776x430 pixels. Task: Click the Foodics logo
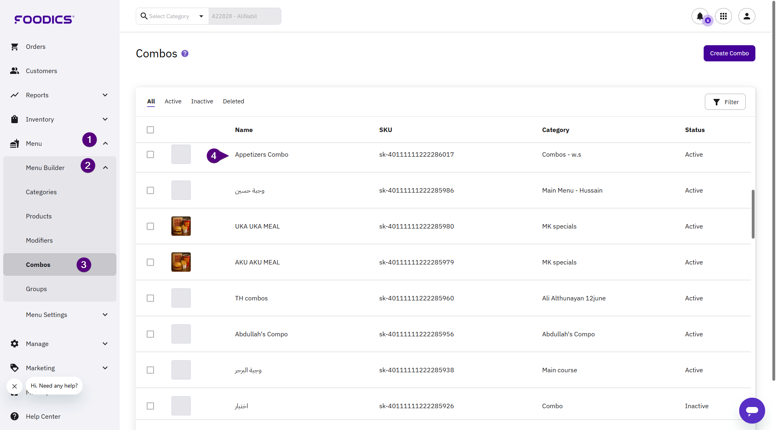click(x=44, y=19)
